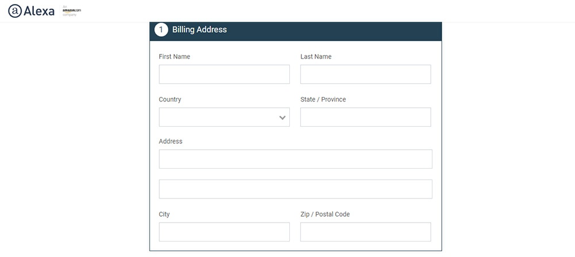575x257 pixels.
Task: Click the Country dropdown chevron arrow
Action: (x=282, y=118)
